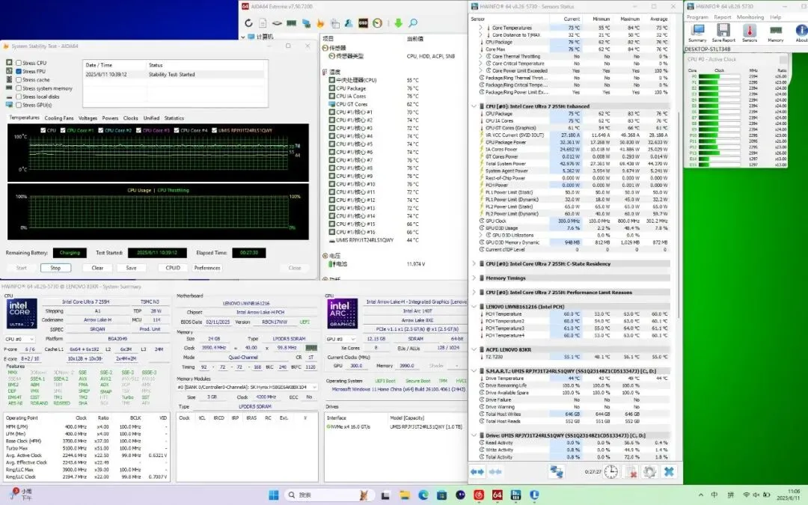Image resolution: width=808 pixels, height=505 pixels.
Task: Open the HWiNFO Monitoring menu
Action: click(x=750, y=17)
